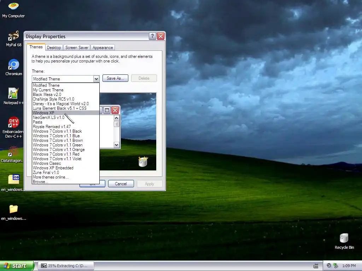Choose the Browse... entry
The width and height of the screenshot is (362, 271).
[x=66, y=182]
